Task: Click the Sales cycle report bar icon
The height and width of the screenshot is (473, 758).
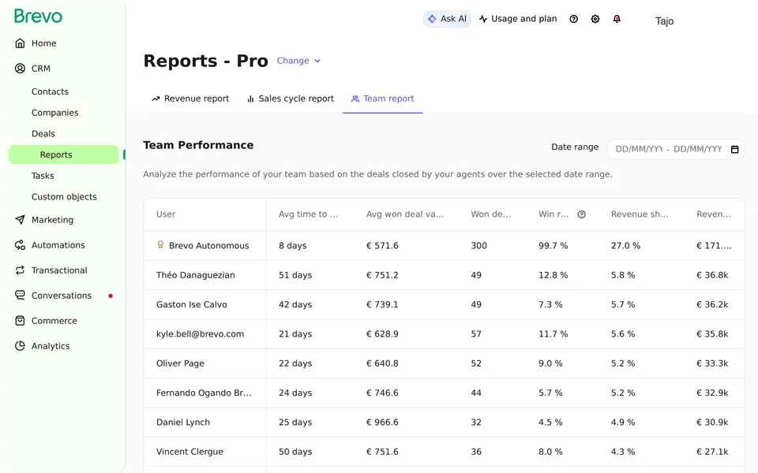Action: [250, 99]
